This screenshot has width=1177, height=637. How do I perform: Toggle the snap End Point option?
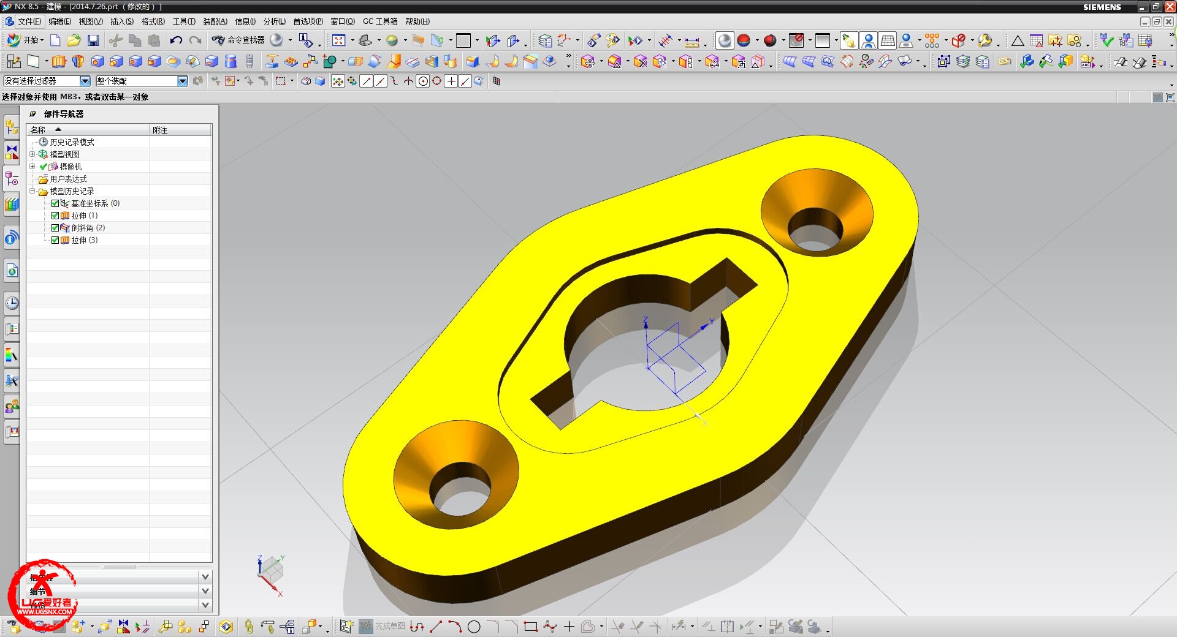click(367, 81)
